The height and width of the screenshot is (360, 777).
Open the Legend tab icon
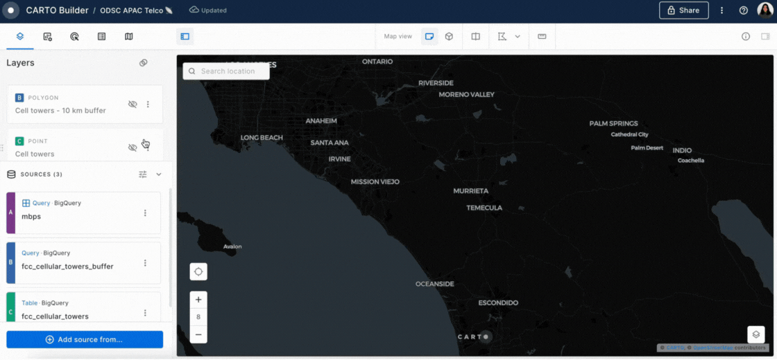click(101, 36)
